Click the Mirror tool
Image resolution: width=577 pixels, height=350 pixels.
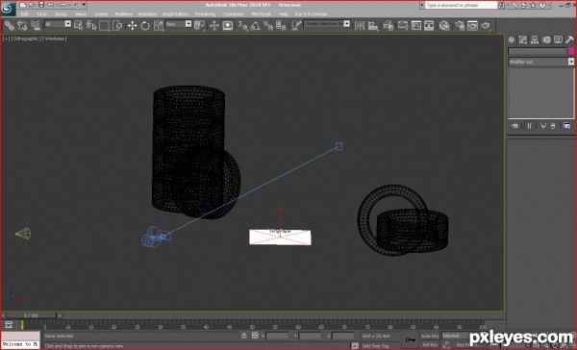pos(360,25)
